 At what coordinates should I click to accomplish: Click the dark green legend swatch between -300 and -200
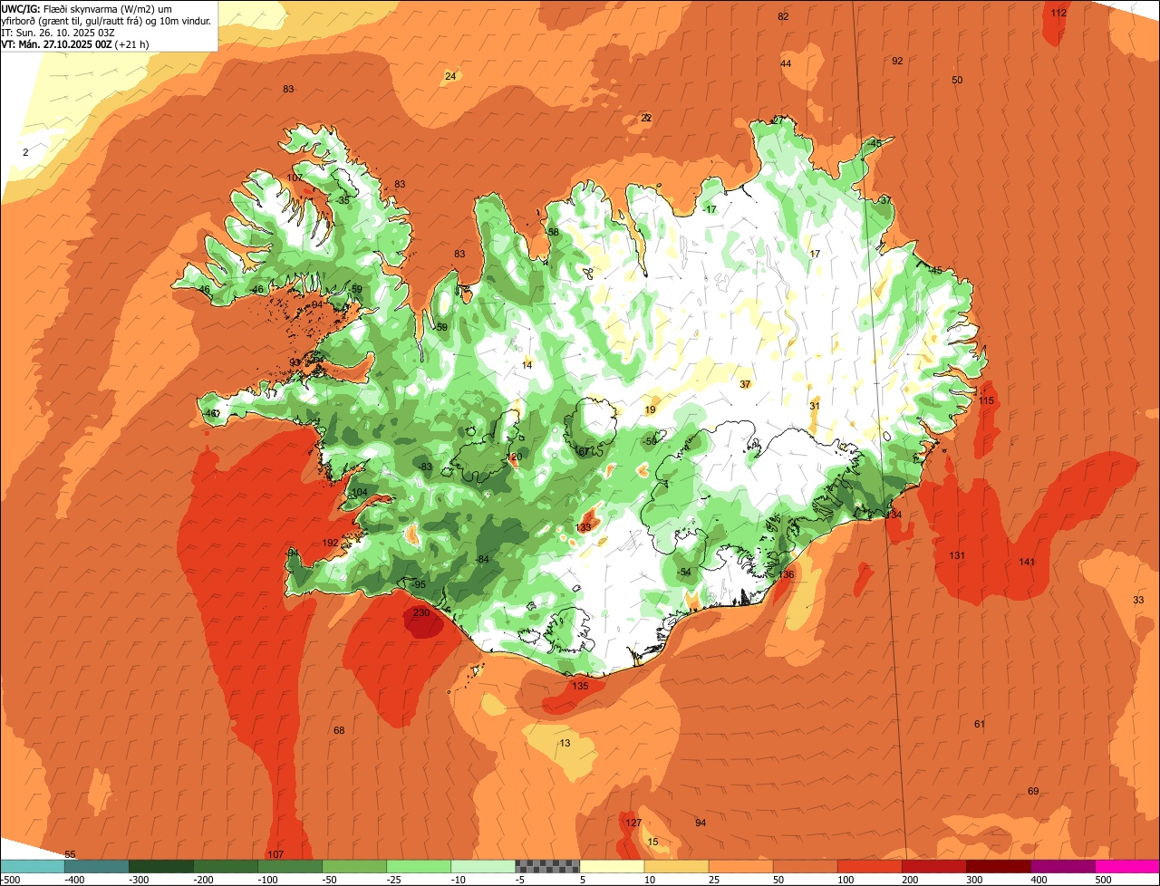click(x=160, y=866)
